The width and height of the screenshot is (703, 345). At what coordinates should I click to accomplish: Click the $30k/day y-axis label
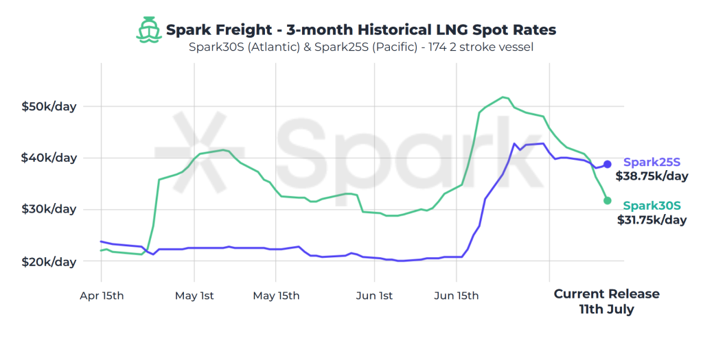tap(49, 209)
